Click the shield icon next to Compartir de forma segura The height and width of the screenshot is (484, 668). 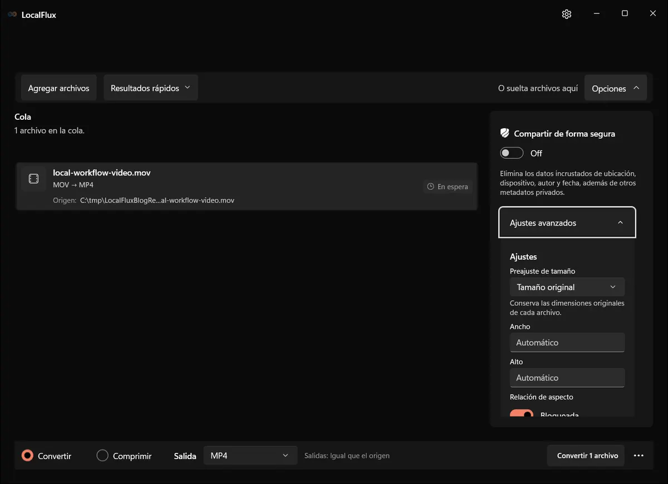point(505,133)
